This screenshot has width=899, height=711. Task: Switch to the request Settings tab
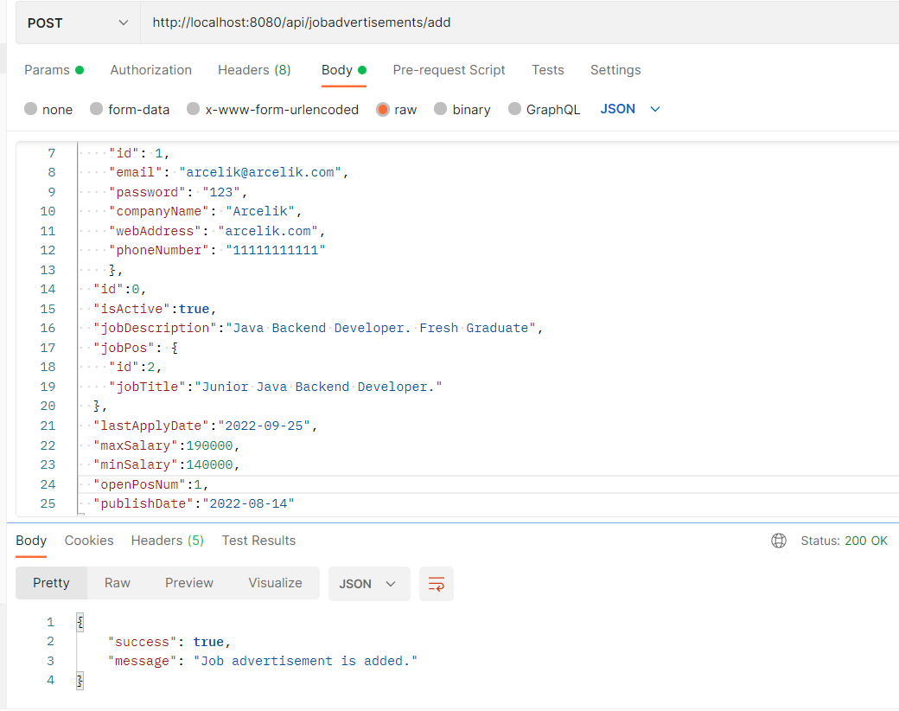tap(615, 70)
